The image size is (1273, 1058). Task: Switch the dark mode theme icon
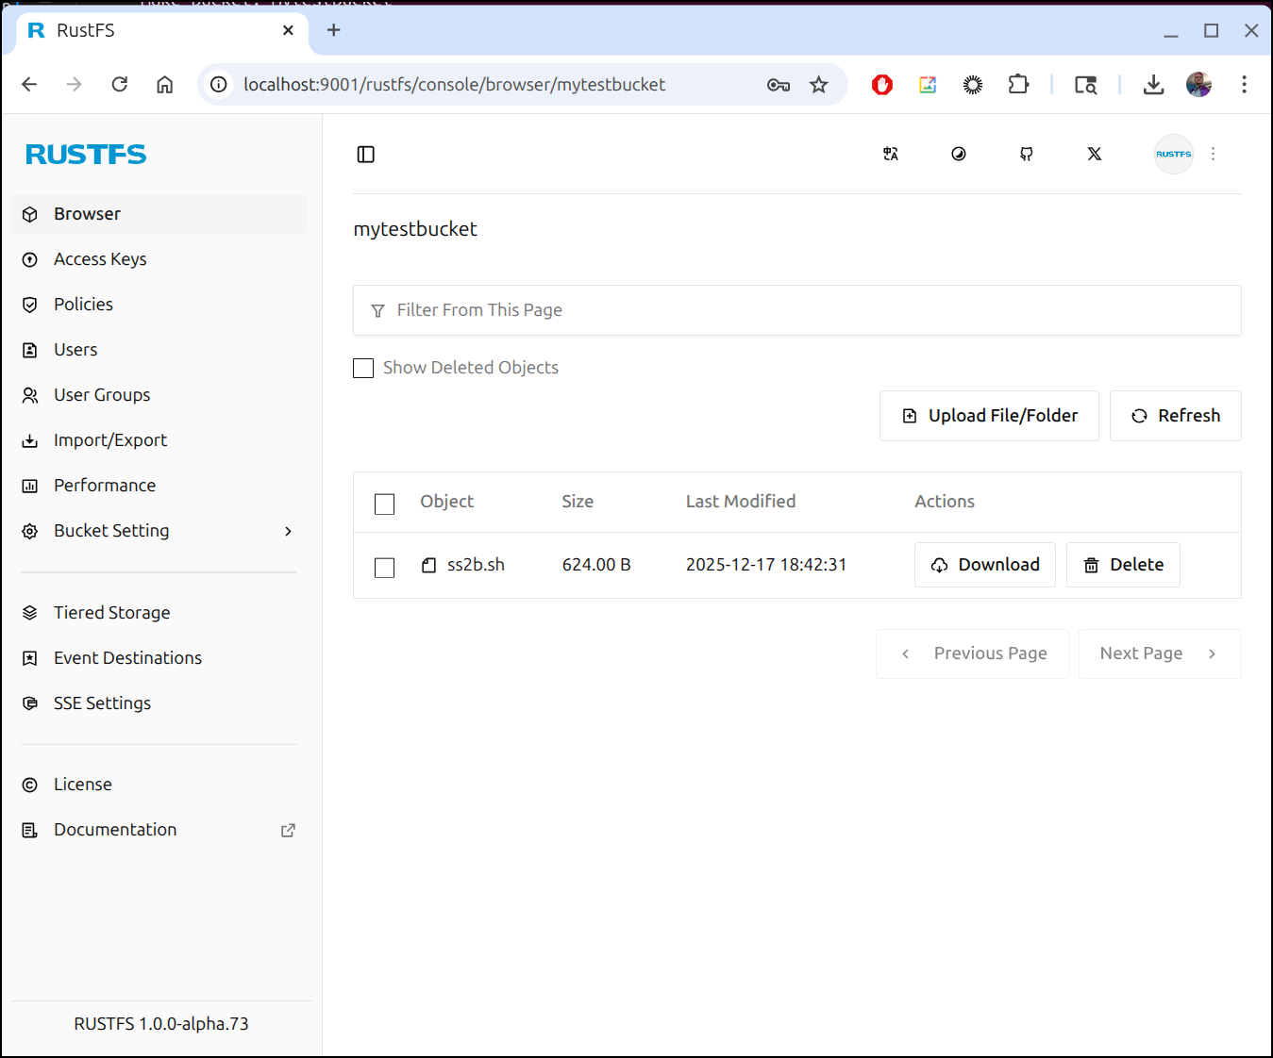tap(958, 155)
